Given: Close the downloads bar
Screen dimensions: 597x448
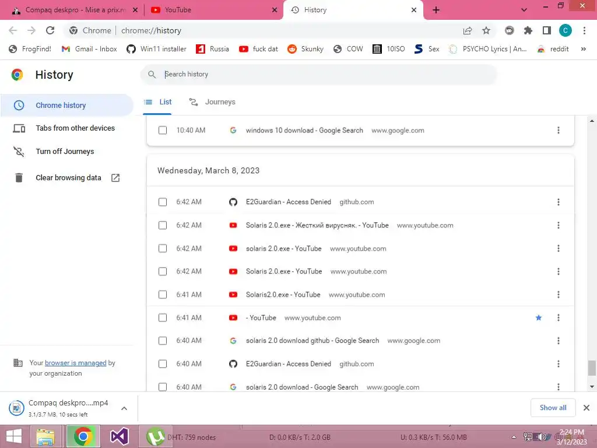Looking at the screenshot, I should pyautogui.click(x=587, y=408).
